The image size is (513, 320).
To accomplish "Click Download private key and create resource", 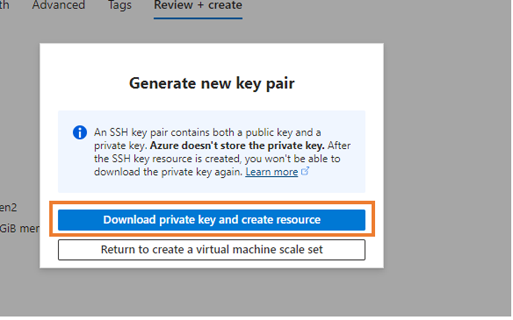I will (x=211, y=220).
